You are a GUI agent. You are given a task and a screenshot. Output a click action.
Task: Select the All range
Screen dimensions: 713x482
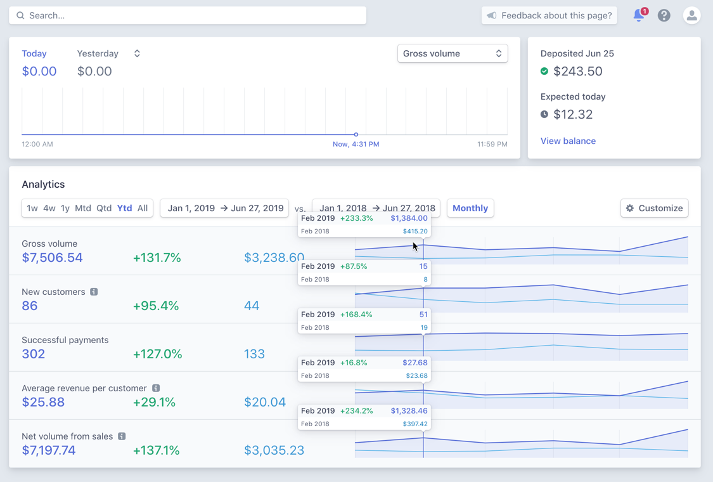[143, 208]
